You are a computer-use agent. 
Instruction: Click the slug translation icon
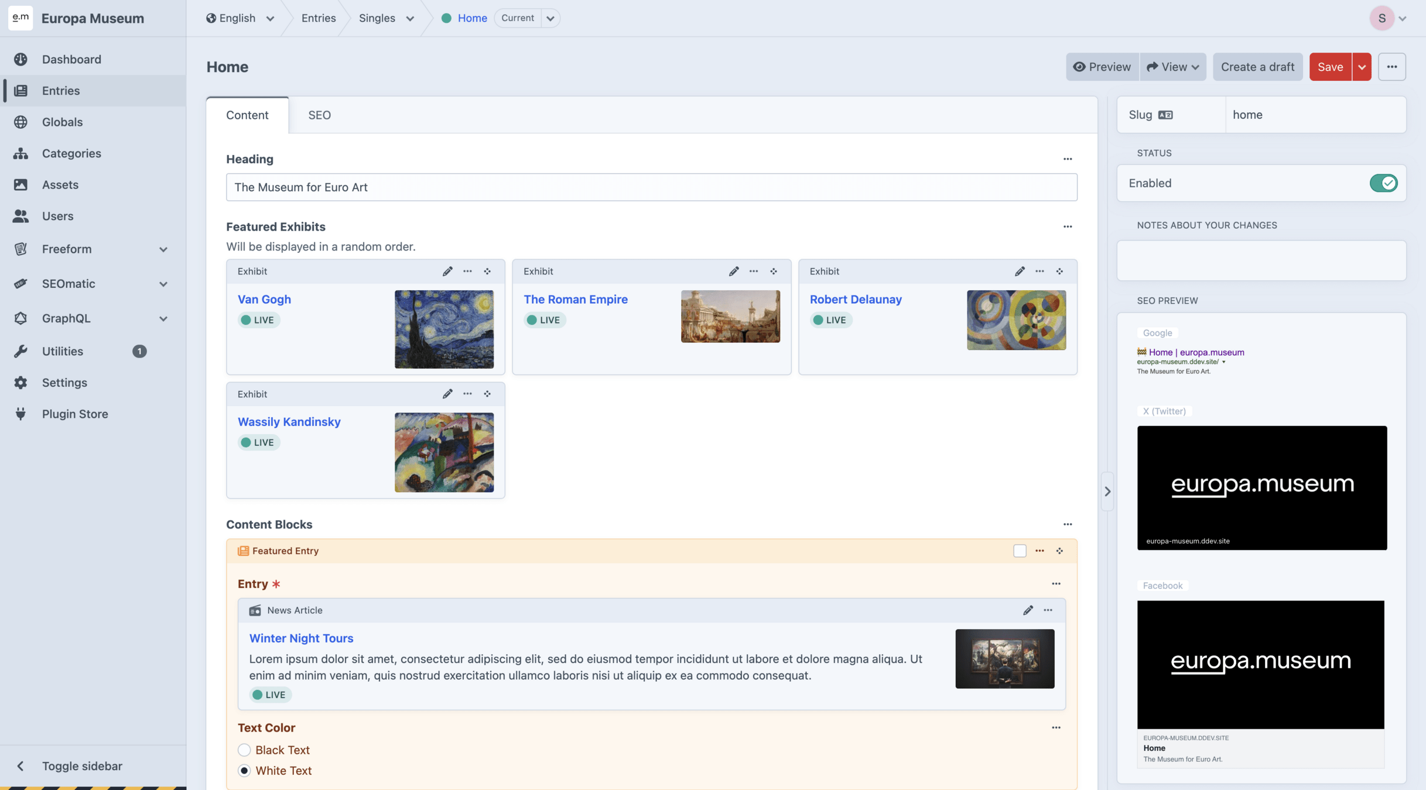point(1165,115)
